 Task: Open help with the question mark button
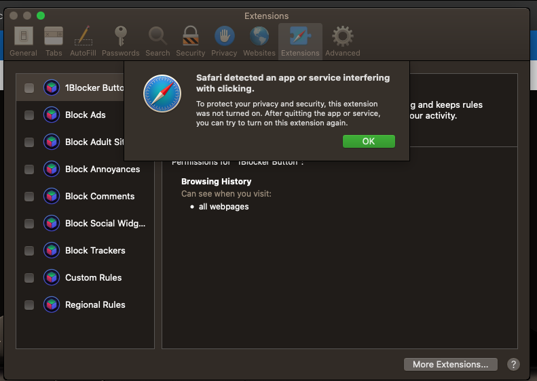pyautogui.click(x=513, y=364)
